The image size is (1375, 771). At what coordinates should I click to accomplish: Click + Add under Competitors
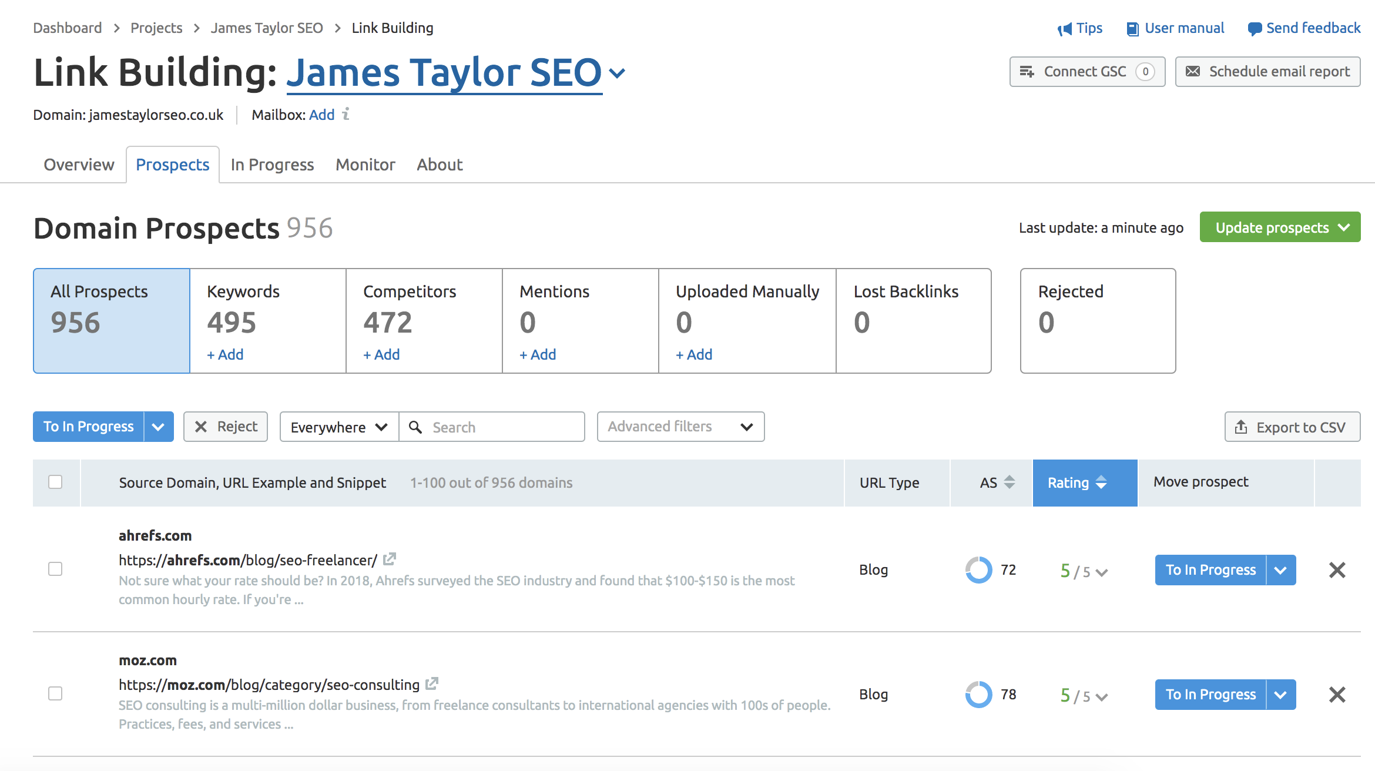click(381, 354)
